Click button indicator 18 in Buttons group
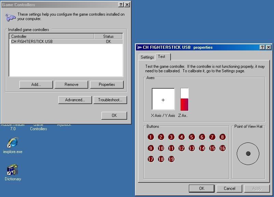This screenshot has height=197, width=274. (161, 159)
